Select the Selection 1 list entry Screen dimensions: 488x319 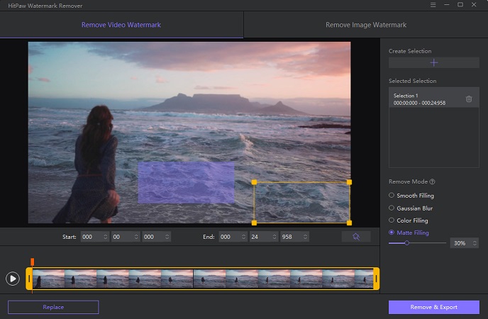[x=434, y=99]
